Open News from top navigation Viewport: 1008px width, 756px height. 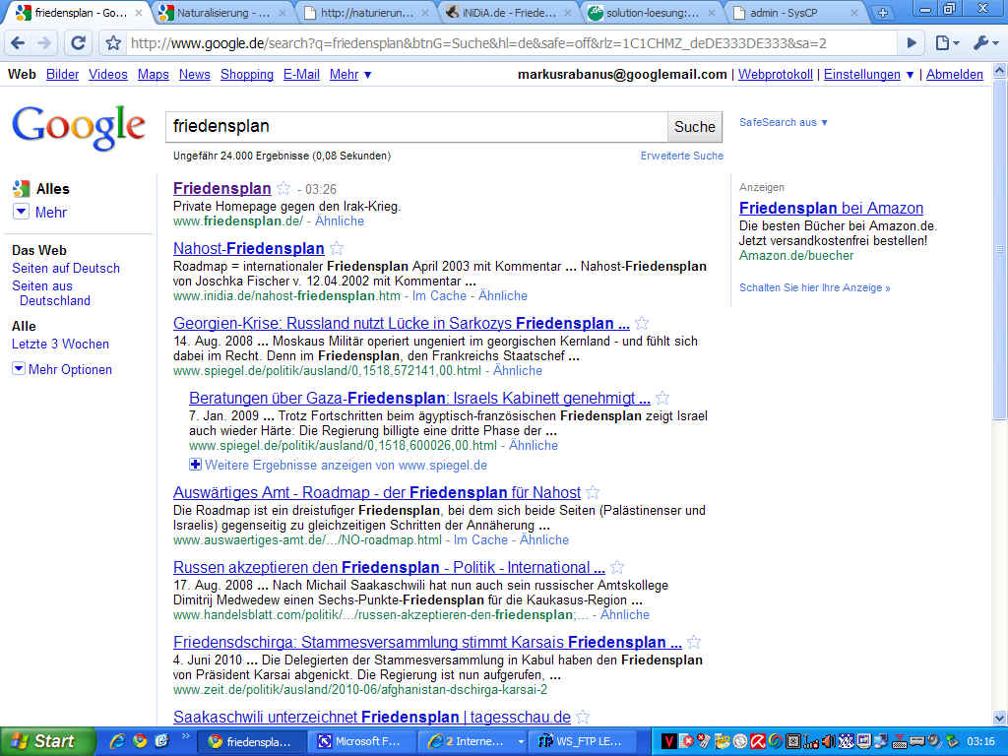194,75
